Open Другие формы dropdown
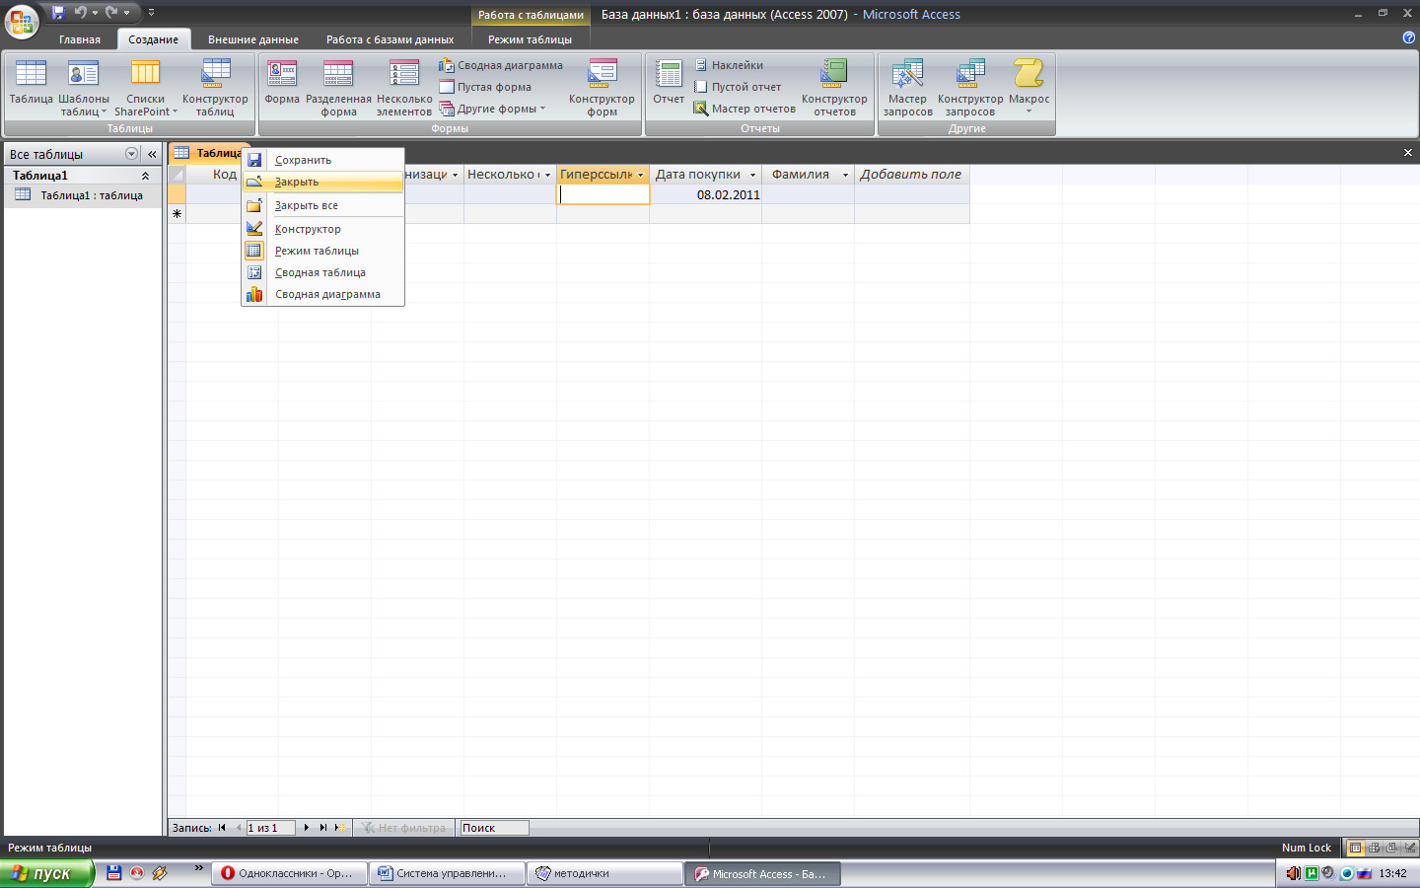1420x888 pixels. [x=492, y=109]
